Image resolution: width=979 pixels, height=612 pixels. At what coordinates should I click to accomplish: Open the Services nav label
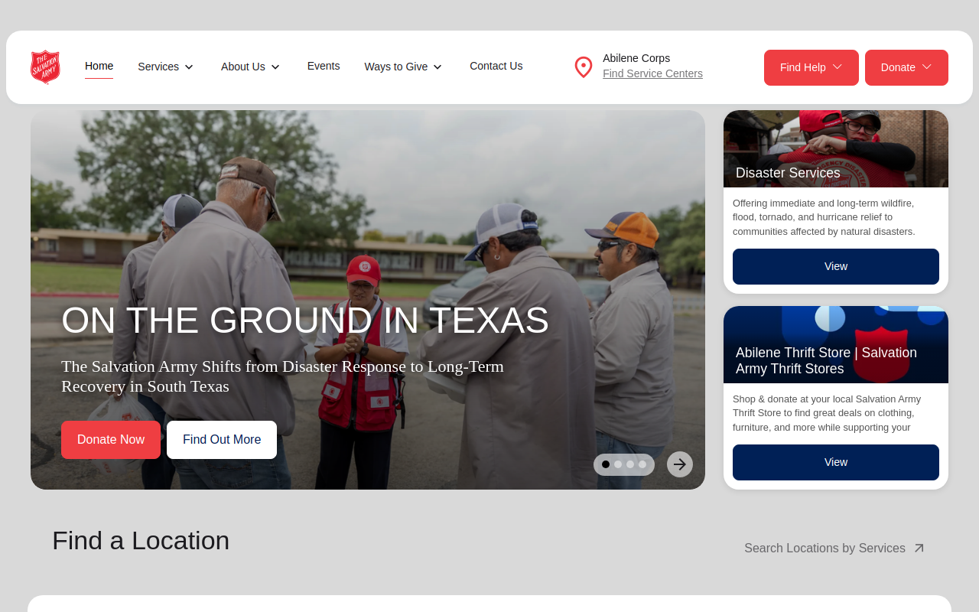click(x=158, y=67)
